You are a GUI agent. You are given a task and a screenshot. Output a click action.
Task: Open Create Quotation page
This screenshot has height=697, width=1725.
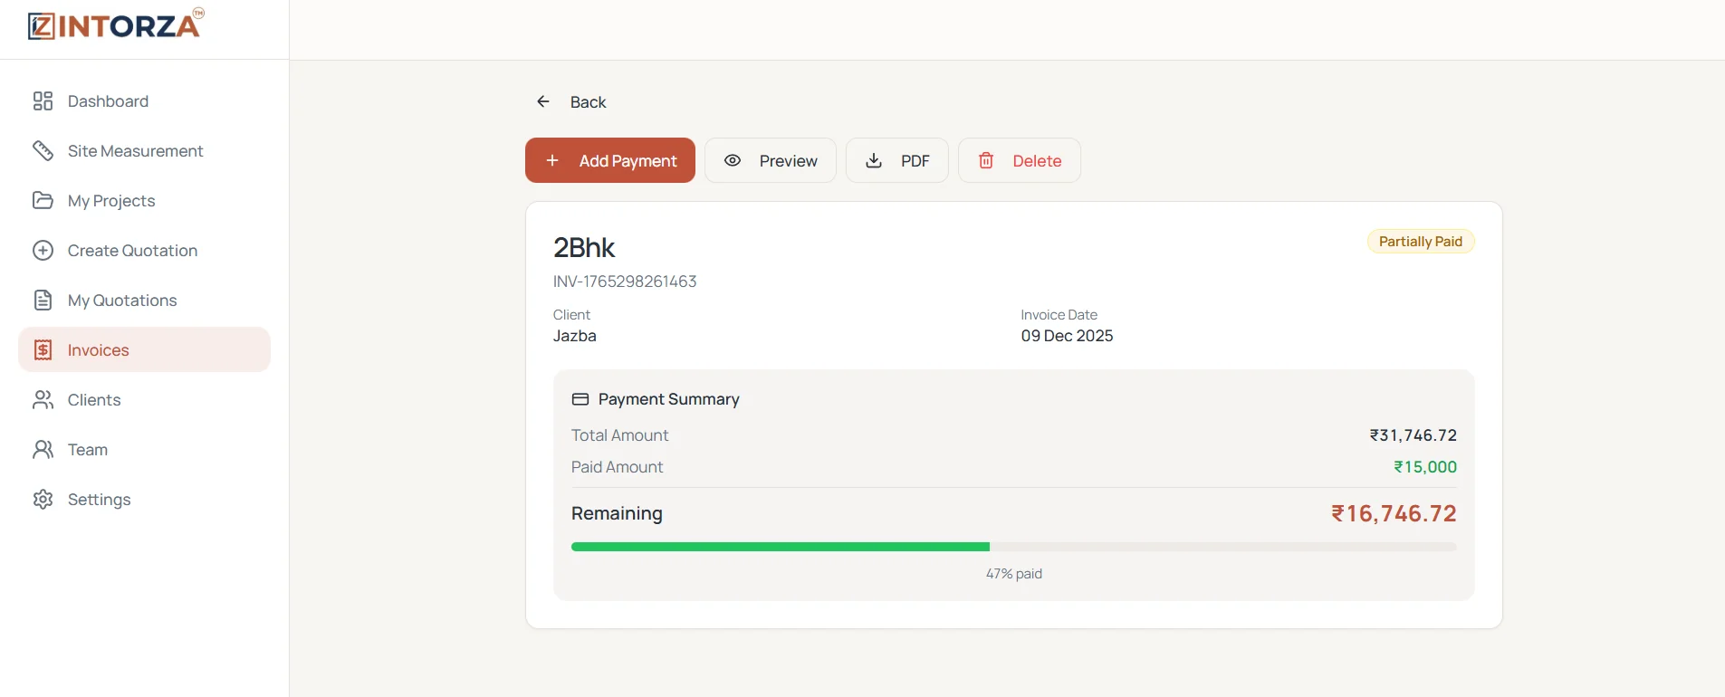pyautogui.click(x=144, y=250)
